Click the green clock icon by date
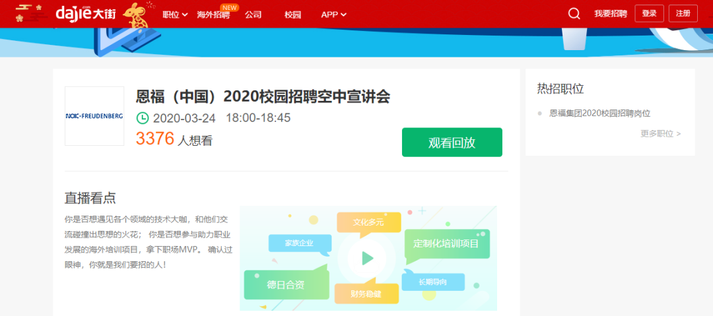This screenshot has width=713, height=316. (x=143, y=118)
